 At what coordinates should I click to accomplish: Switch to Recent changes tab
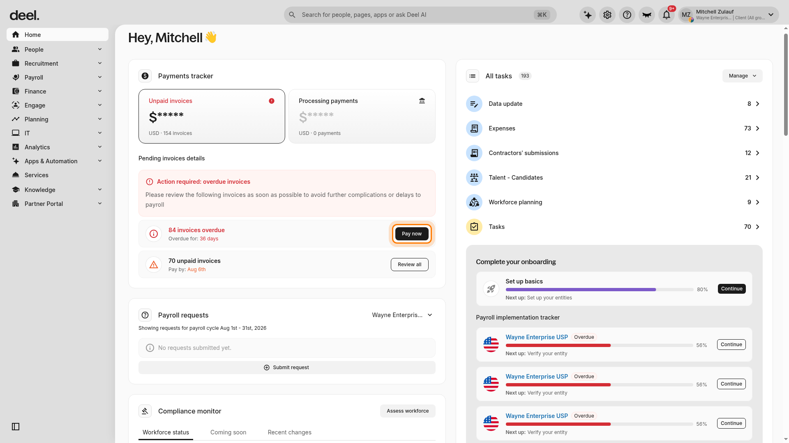coord(290,432)
